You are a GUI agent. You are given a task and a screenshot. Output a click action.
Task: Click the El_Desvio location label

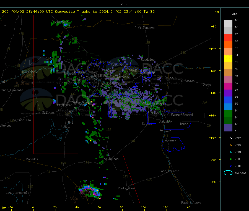(x=64, y=105)
